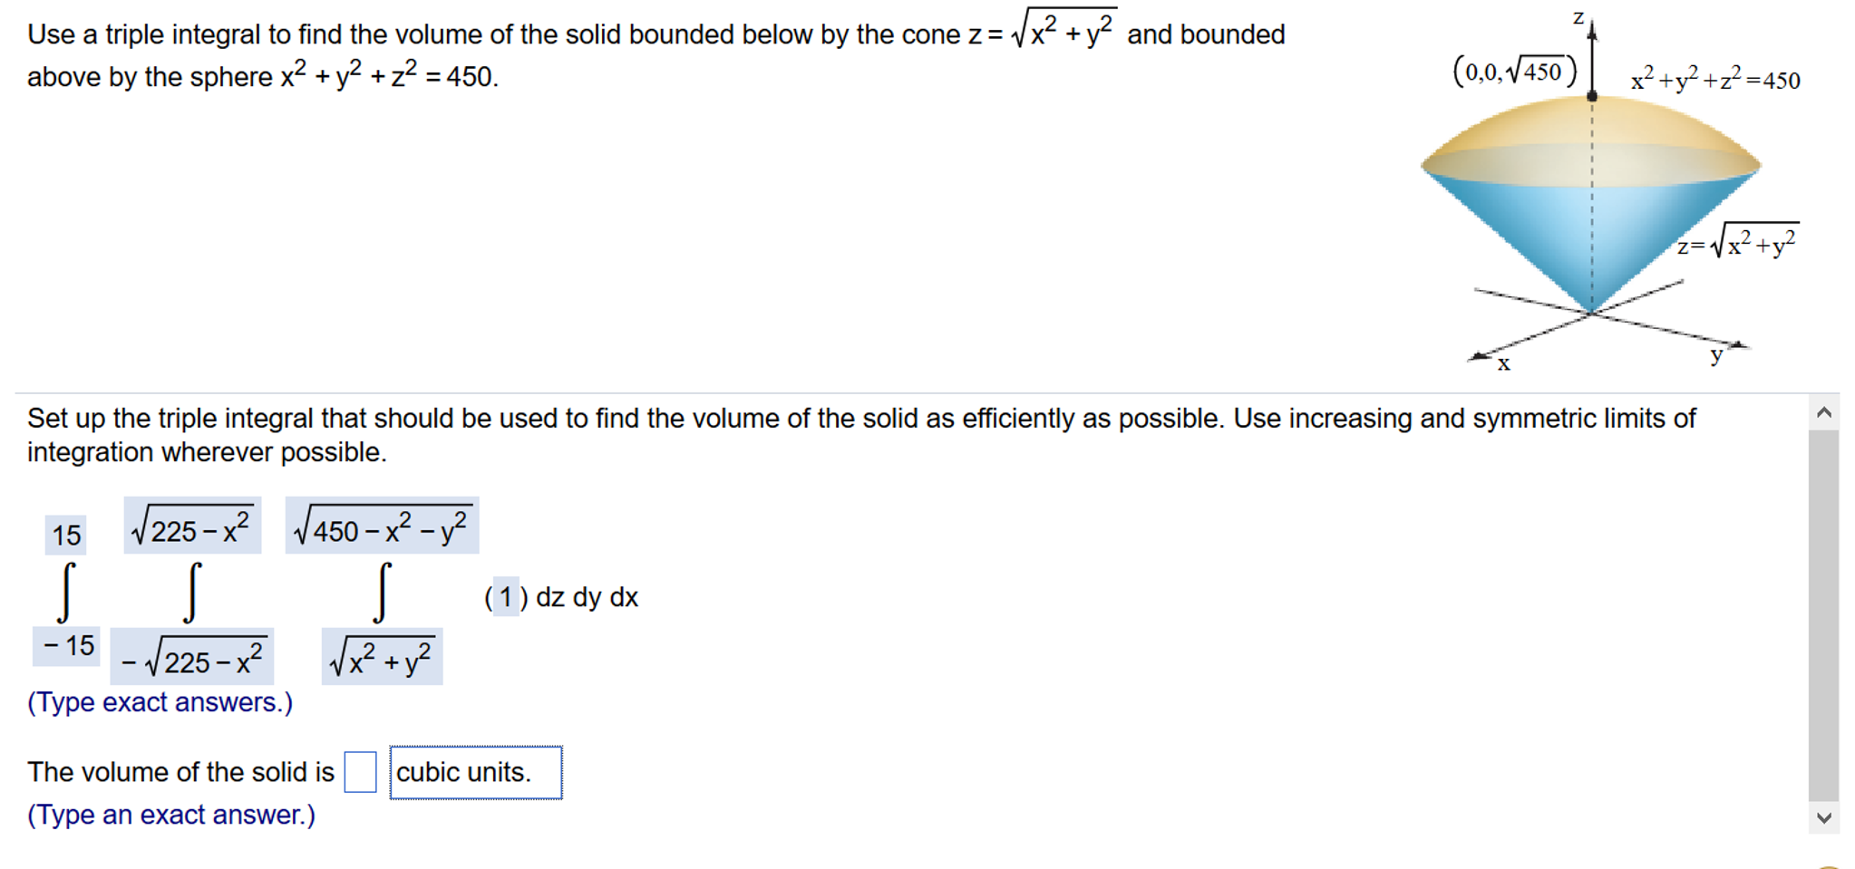1855x869 pixels.
Task: Click the integrand field containing 1
Action: (x=506, y=596)
